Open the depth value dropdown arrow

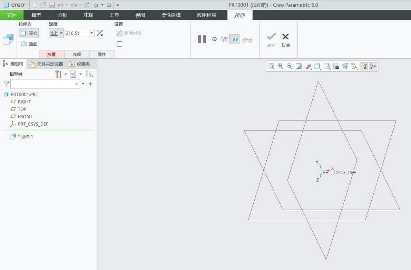[92, 33]
